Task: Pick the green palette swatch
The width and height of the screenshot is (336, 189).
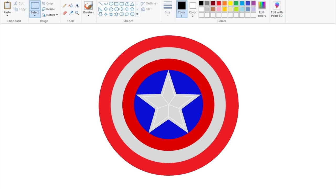Action: 236,3
